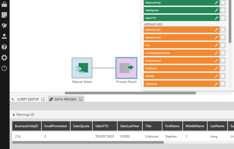Edit the LastName hierarchy pencil icon
The width and height of the screenshot is (234, 149).
216,84
